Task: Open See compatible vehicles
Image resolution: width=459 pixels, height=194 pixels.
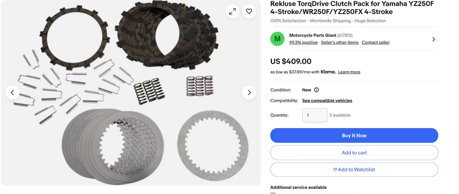Action: point(327,101)
